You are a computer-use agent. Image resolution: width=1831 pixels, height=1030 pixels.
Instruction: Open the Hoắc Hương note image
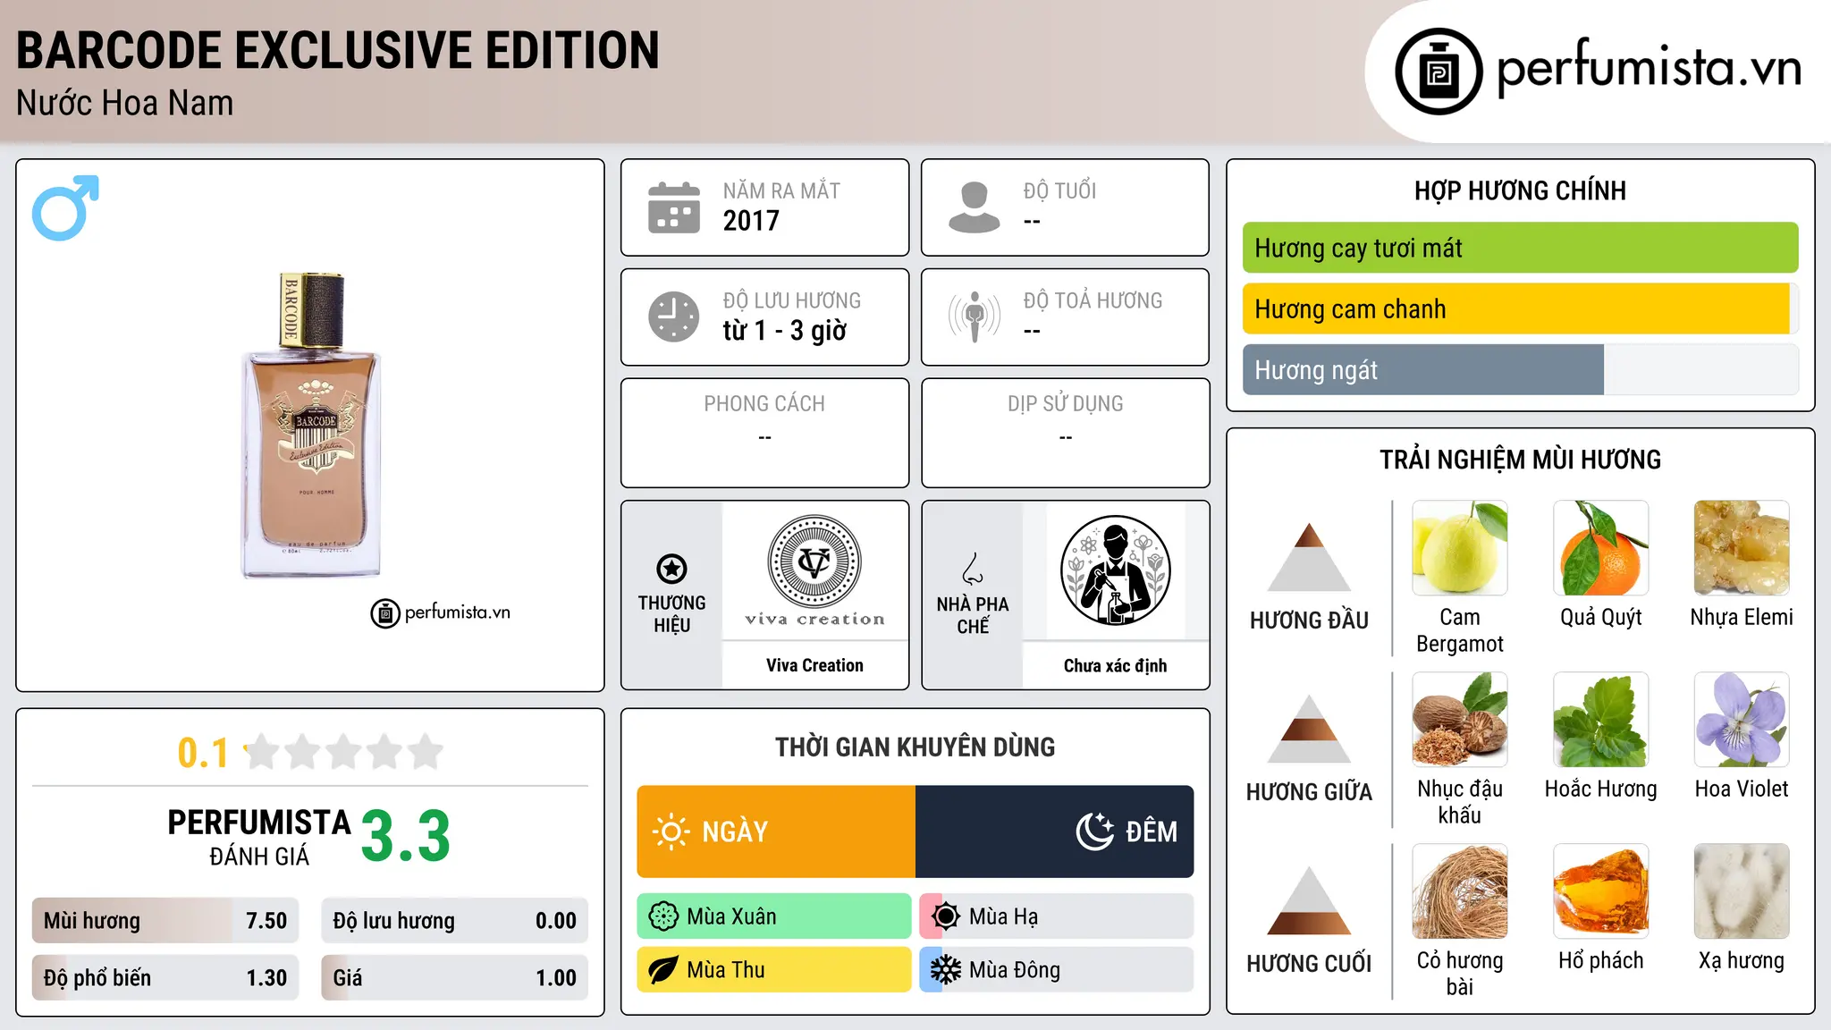click(1601, 720)
